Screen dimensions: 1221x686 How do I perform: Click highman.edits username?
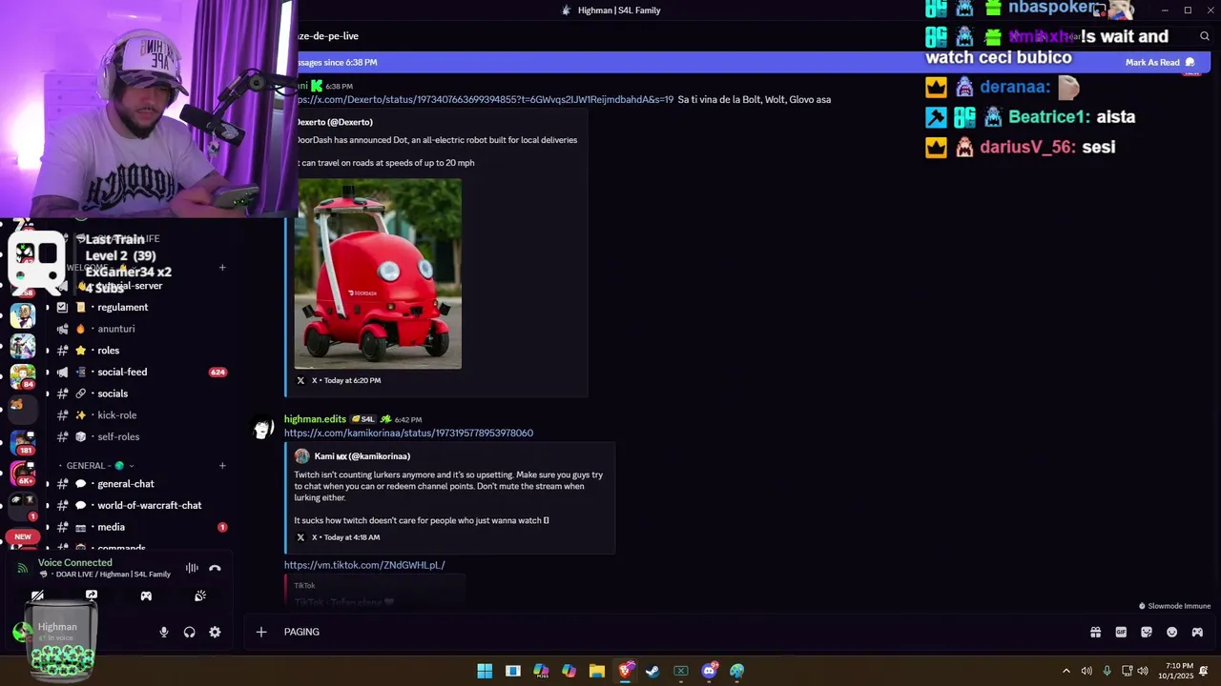315,419
